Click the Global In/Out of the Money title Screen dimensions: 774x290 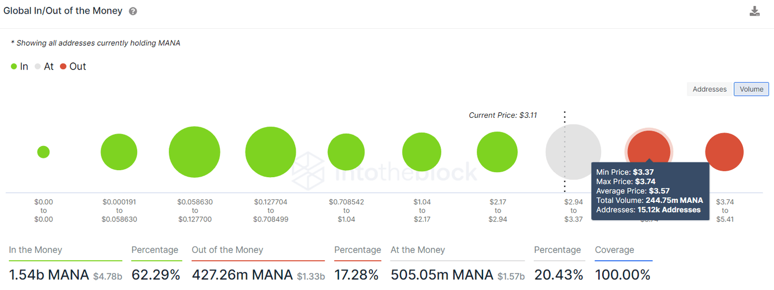pos(63,11)
